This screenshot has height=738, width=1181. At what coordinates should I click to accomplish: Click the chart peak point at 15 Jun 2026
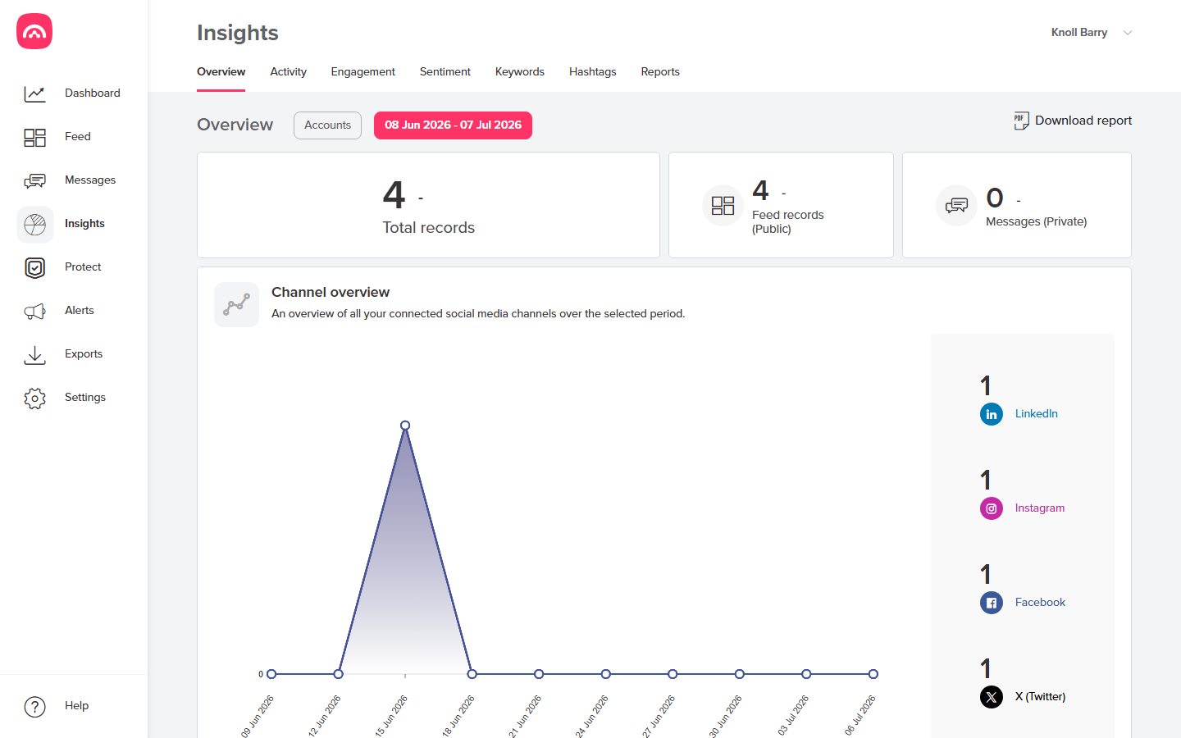405,426
